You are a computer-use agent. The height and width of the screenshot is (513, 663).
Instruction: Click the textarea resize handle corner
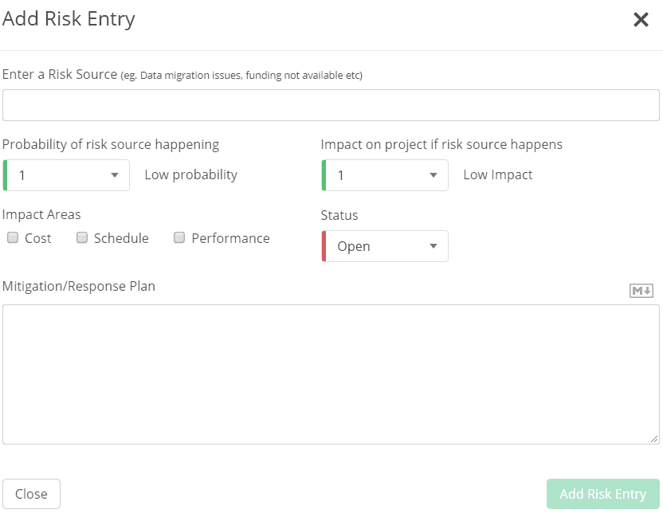click(654, 439)
